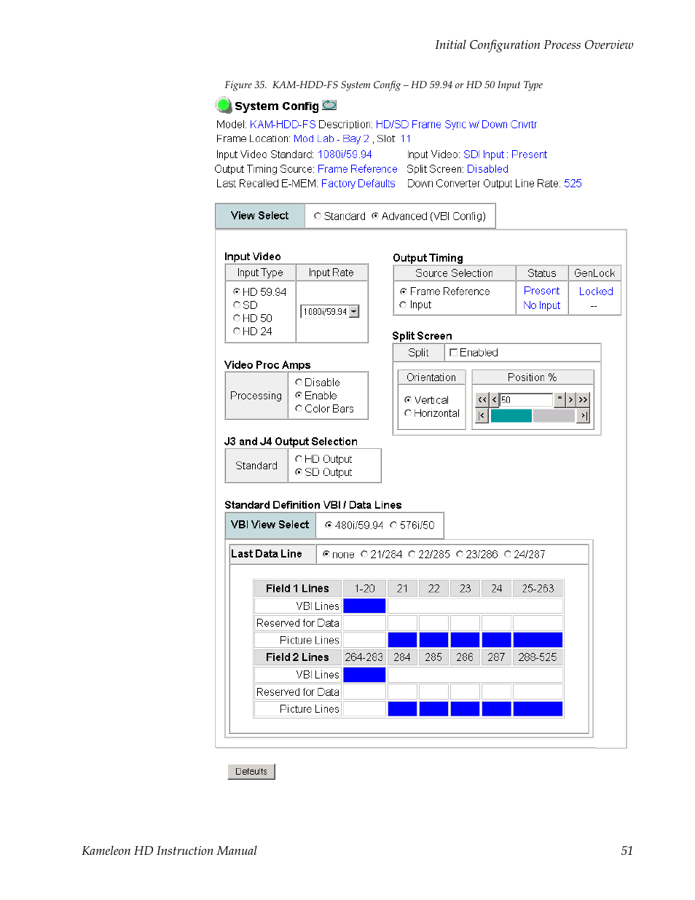695x900 pixels.
Task: Click Down Converter Output Line Rate 525 value
Action: 573,184
